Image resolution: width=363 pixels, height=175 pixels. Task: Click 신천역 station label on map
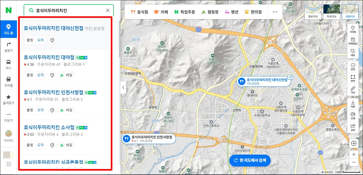click(x=236, y=110)
